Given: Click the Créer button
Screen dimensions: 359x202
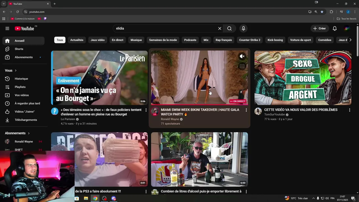Looking at the screenshot, I should tap(319, 28).
